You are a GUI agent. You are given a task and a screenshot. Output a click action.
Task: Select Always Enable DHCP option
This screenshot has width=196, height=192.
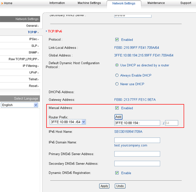[117, 75]
